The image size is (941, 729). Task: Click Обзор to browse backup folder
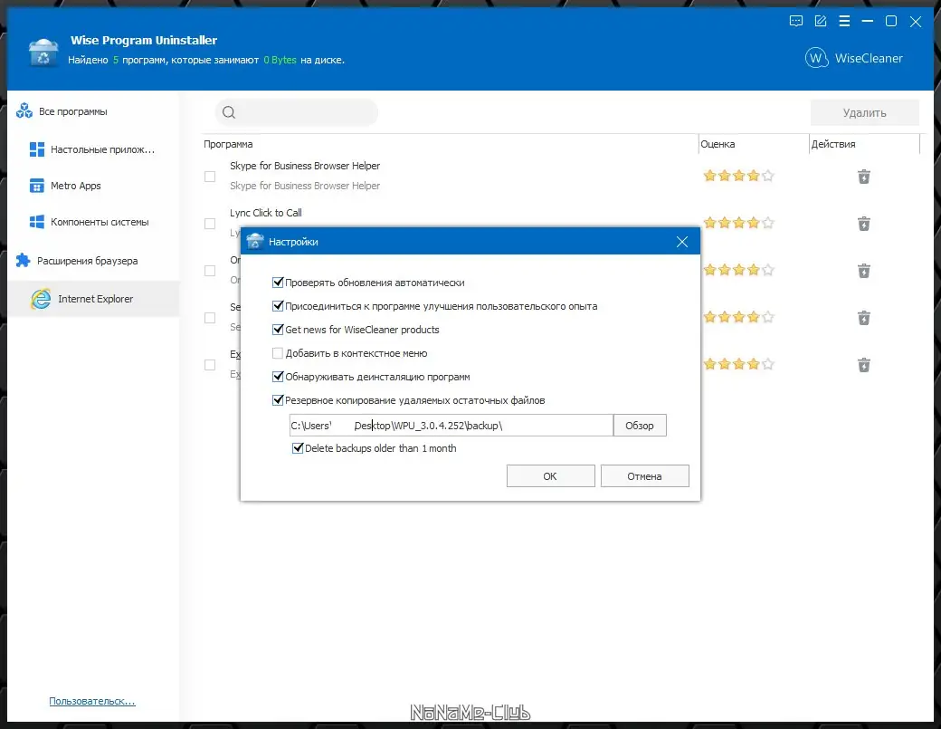click(640, 425)
